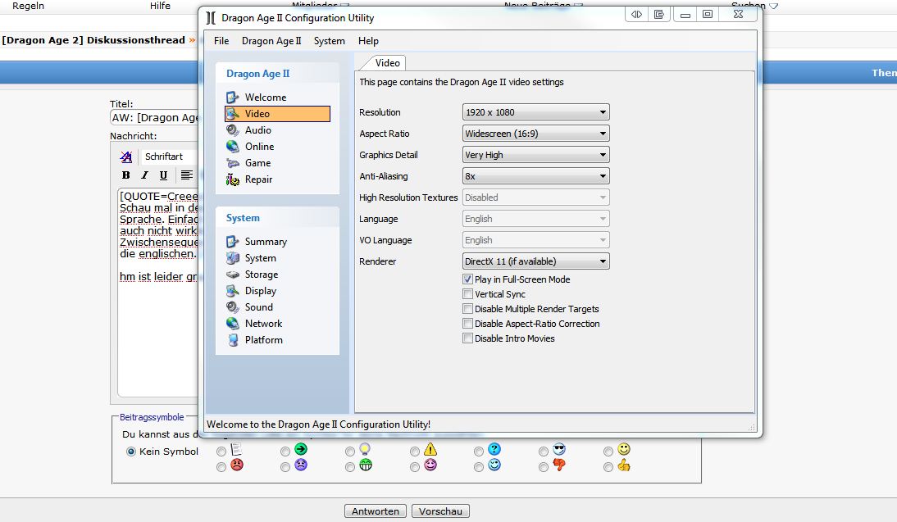The image size is (897, 522).
Task: Choose the green grinning face post symbol
Action: tap(349, 467)
